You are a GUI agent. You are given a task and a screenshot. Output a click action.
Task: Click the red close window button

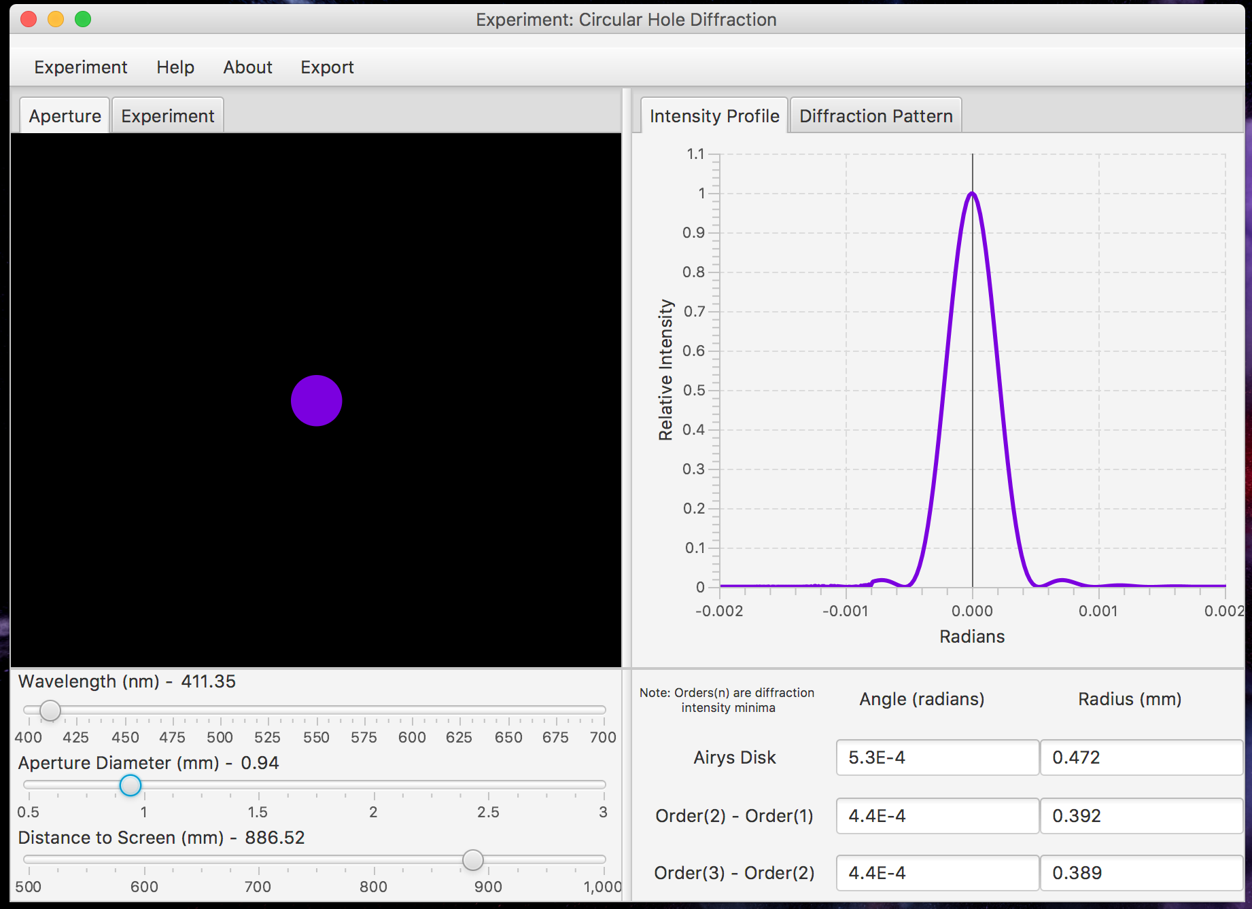click(29, 19)
